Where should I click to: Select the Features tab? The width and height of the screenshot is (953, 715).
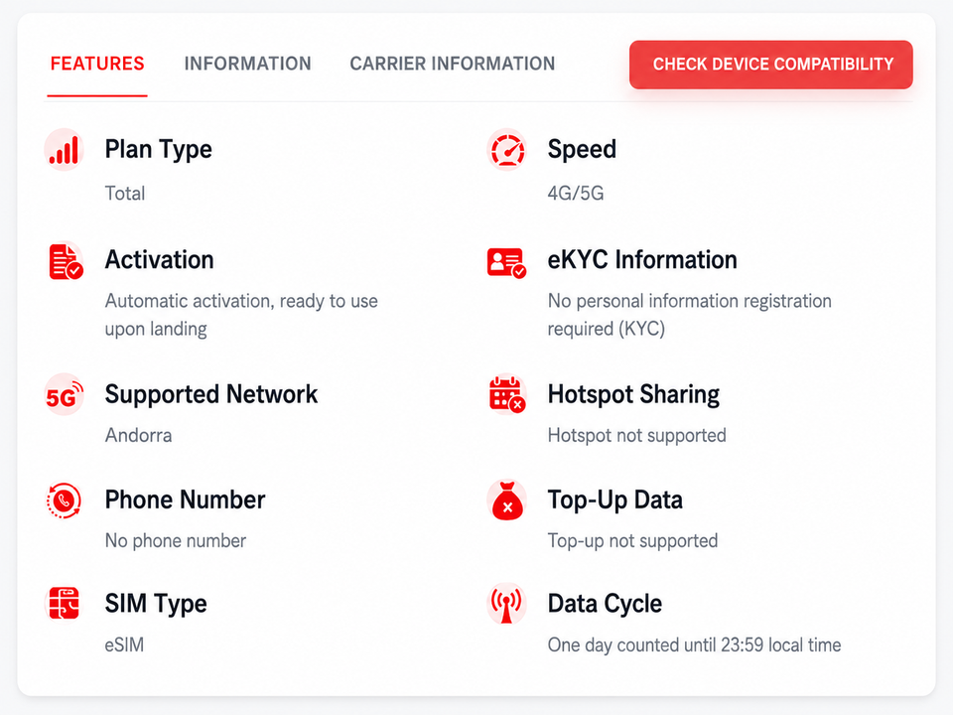point(97,64)
